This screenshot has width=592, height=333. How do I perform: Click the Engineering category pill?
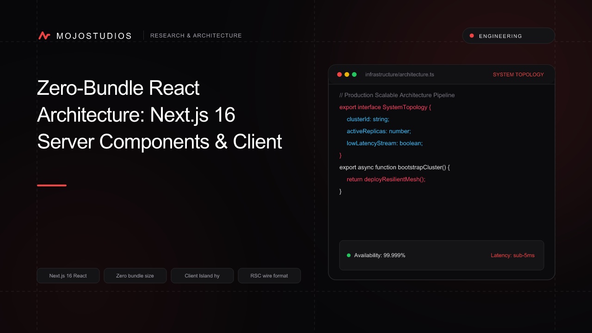click(509, 36)
